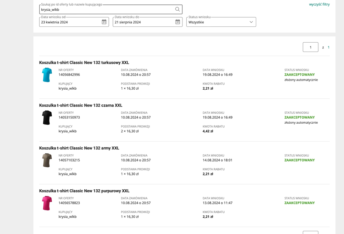Click the wyczyść filtry link
Screen dimensions: 344x234
pyautogui.click(x=319, y=4)
